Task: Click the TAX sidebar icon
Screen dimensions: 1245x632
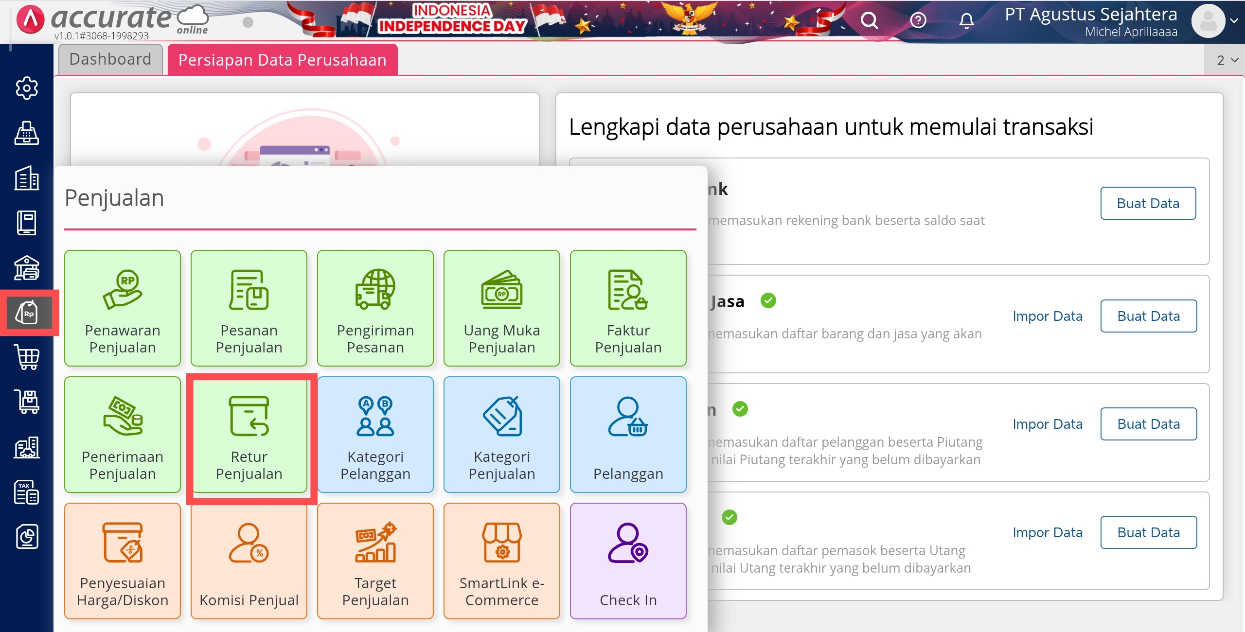Action: click(x=27, y=492)
